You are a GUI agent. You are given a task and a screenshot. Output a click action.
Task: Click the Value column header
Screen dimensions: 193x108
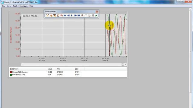click(x=50, y=69)
